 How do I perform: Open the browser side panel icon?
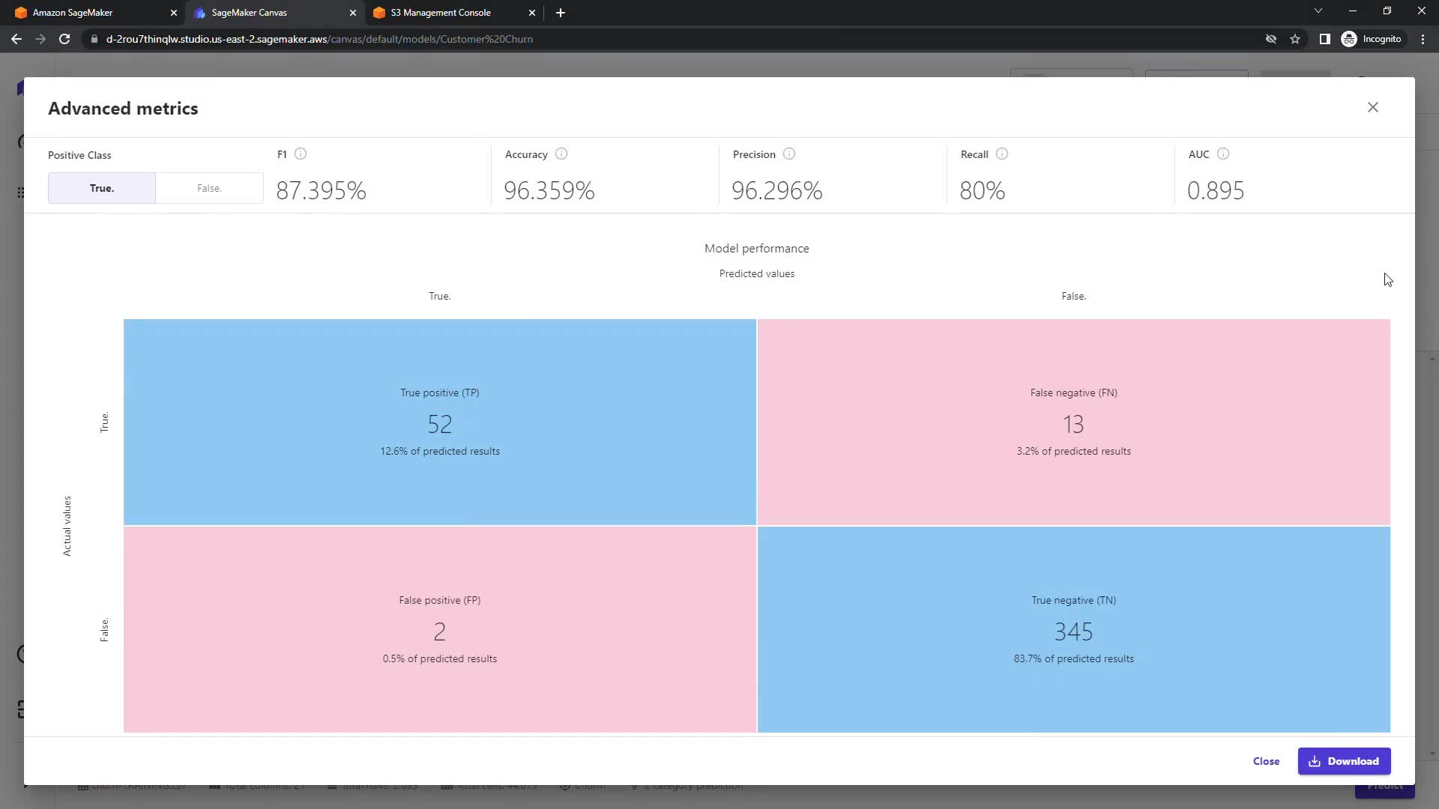(x=1324, y=39)
